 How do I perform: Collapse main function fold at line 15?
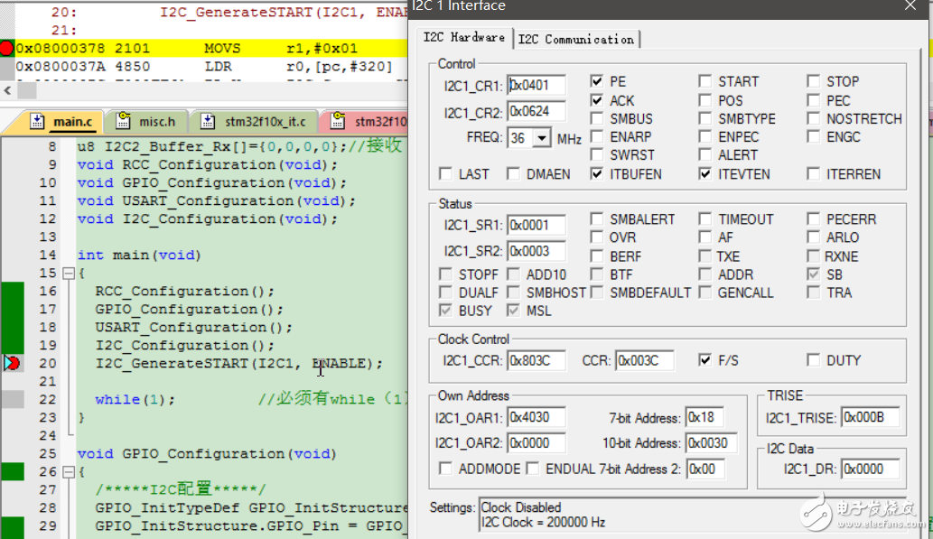pyautogui.click(x=69, y=273)
